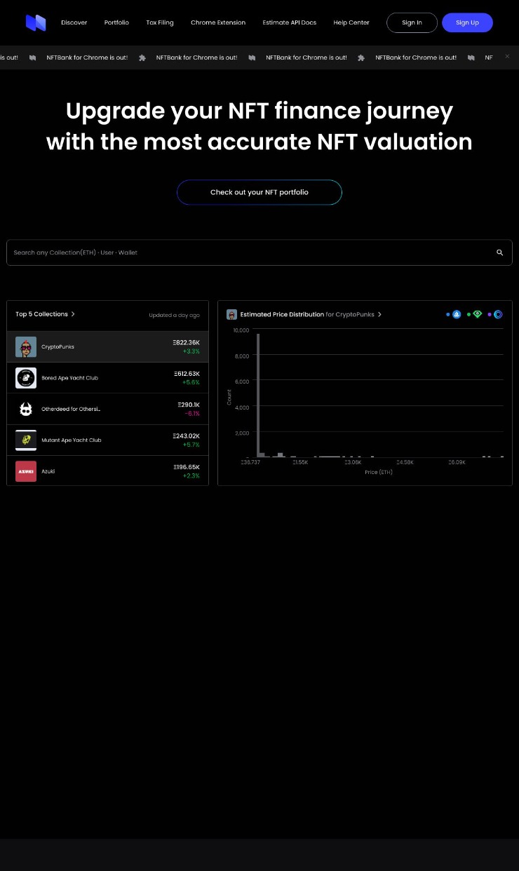Dismiss the announcement banner

[507, 56]
